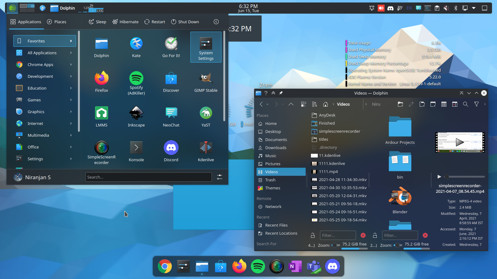Expand All Applications category

pyautogui.click(x=45, y=53)
